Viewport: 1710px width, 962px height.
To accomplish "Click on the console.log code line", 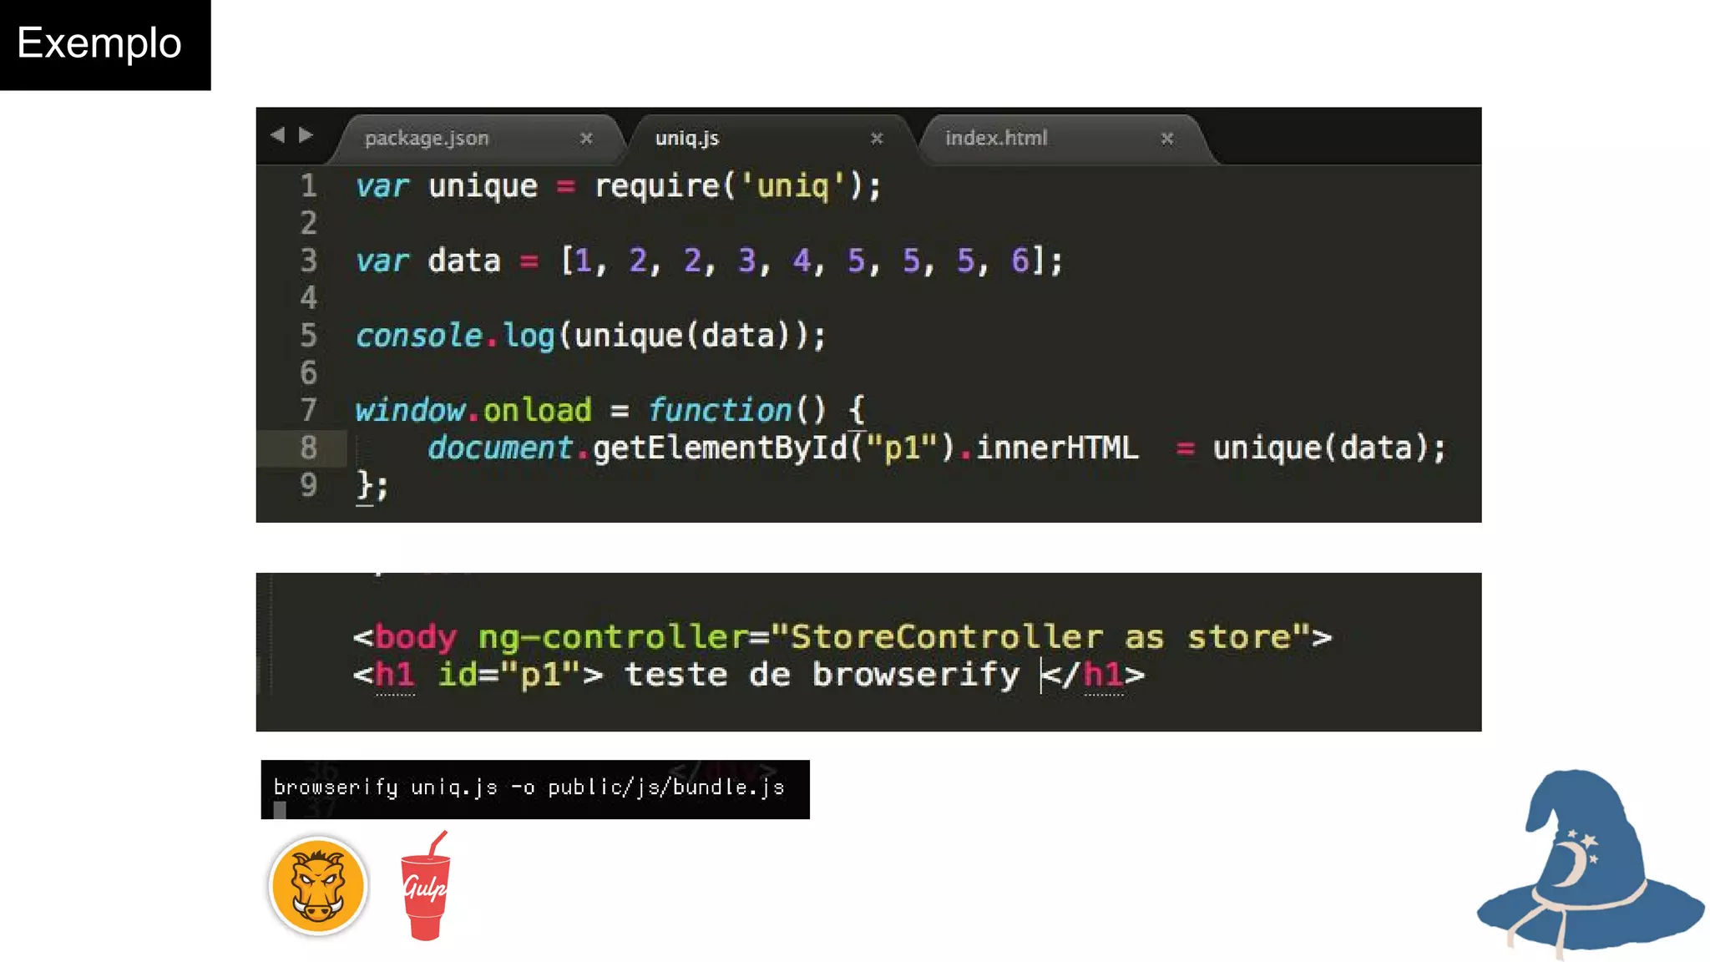I will coord(590,337).
